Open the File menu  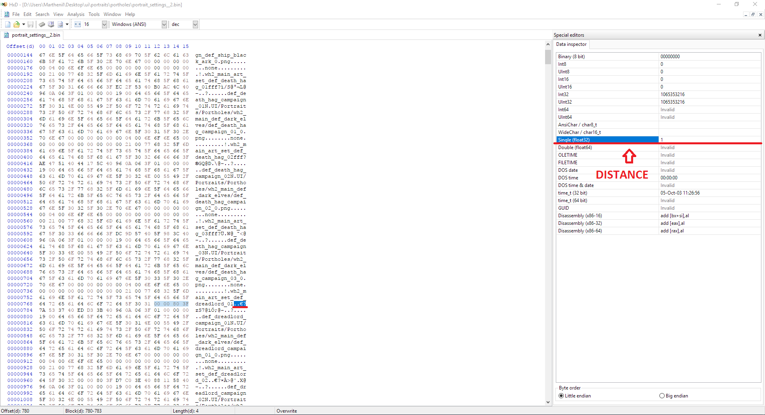click(x=16, y=14)
